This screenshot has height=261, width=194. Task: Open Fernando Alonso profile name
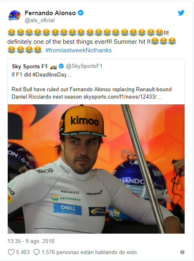tap(50, 13)
